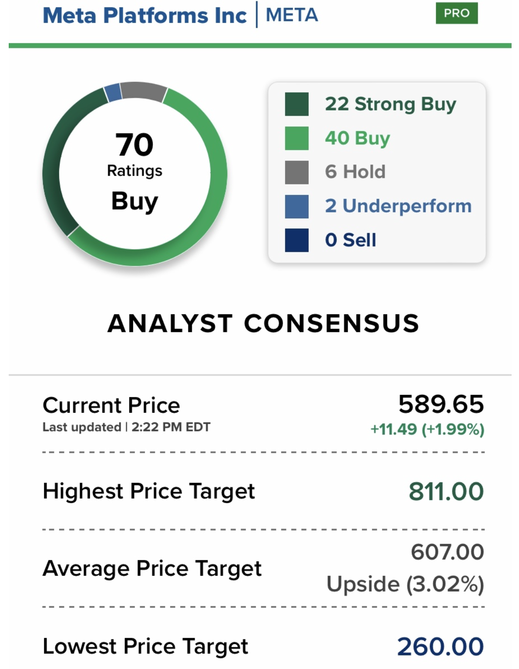Click the green PRO badge

(456, 13)
